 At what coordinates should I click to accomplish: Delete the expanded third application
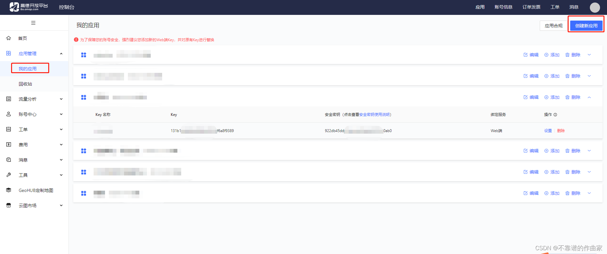pyautogui.click(x=573, y=97)
